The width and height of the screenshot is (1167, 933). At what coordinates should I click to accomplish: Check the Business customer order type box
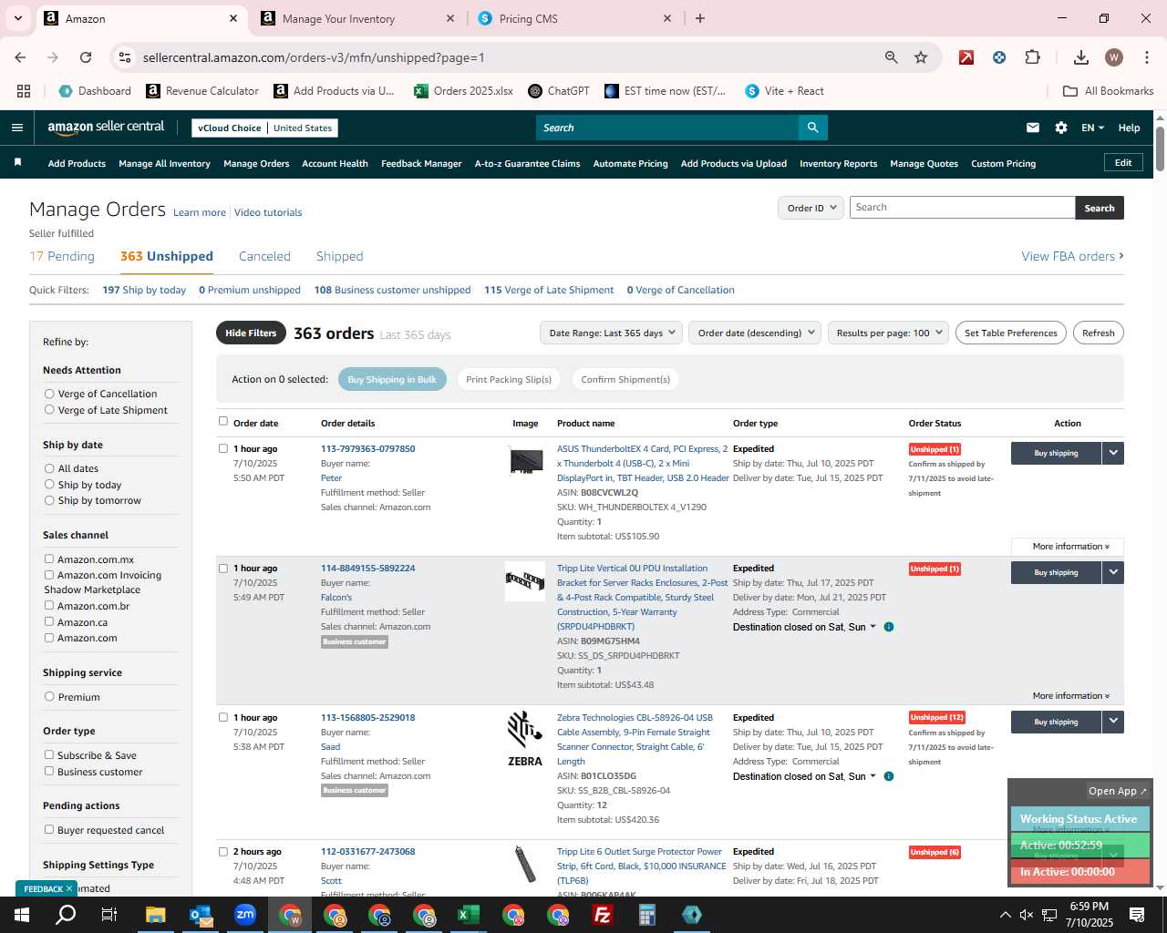pos(49,772)
